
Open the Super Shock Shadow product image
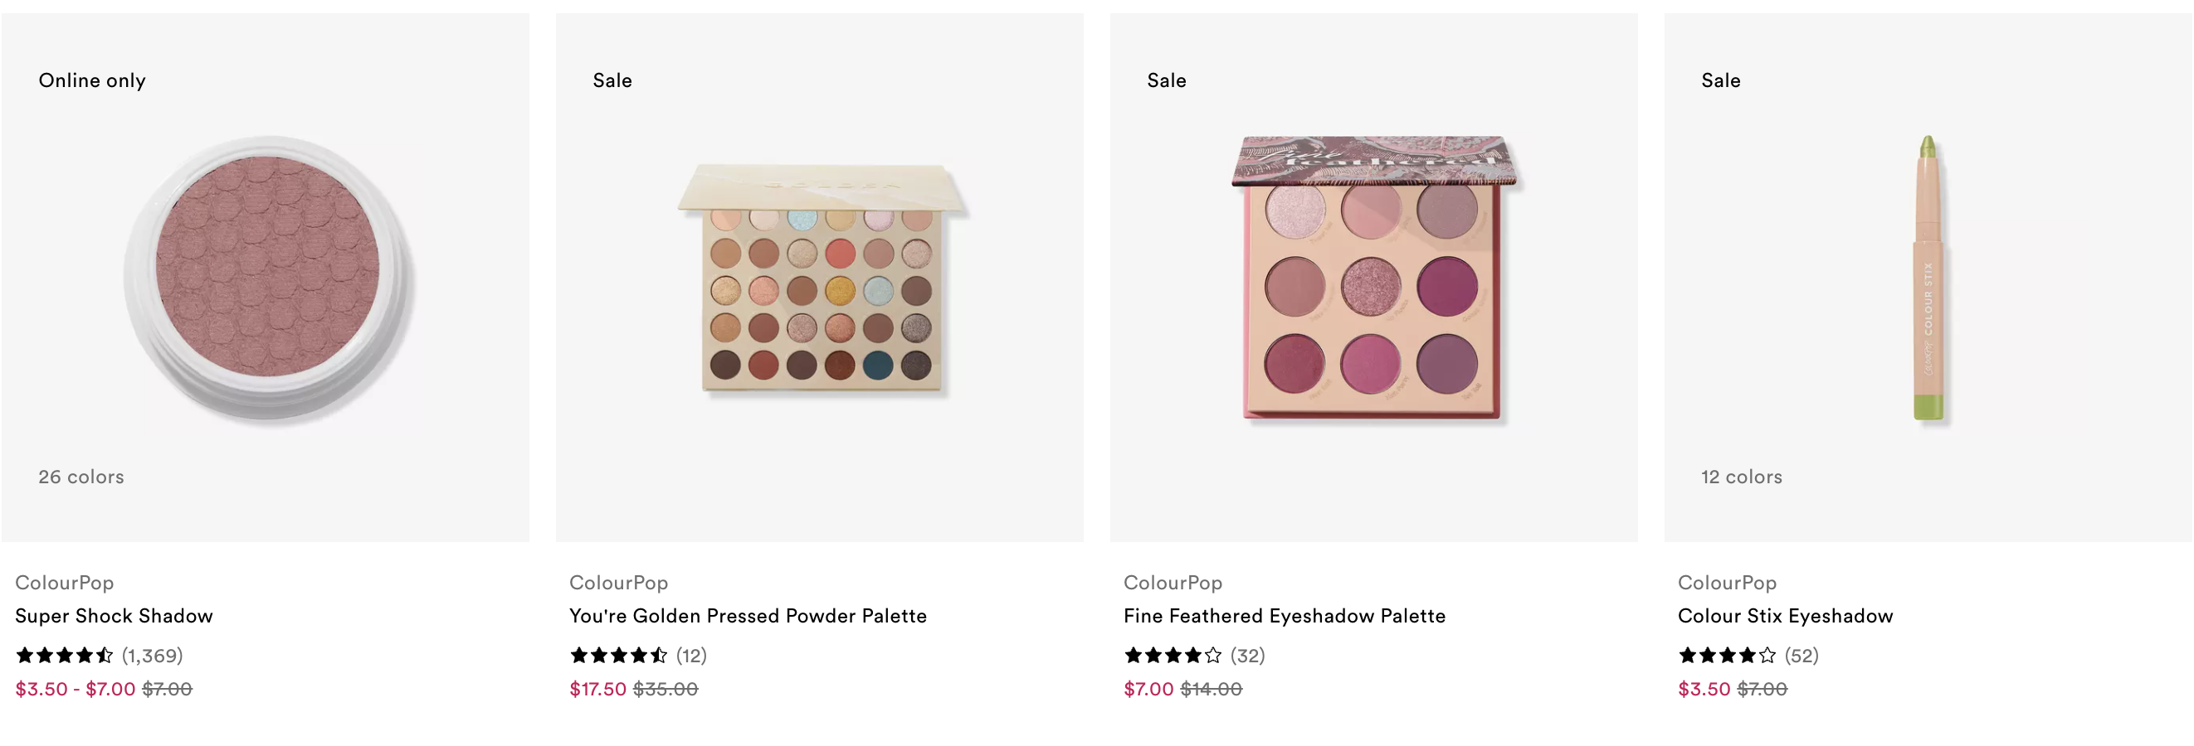268,278
